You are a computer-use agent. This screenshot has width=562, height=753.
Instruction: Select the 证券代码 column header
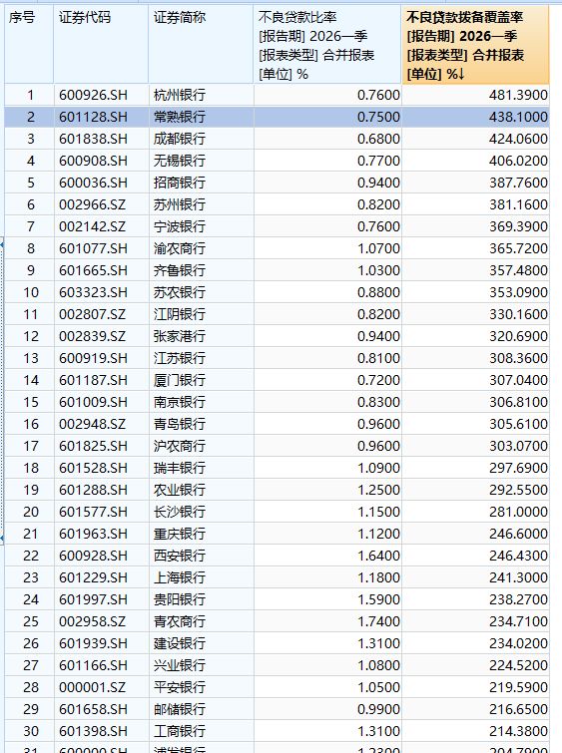coord(101,45)
